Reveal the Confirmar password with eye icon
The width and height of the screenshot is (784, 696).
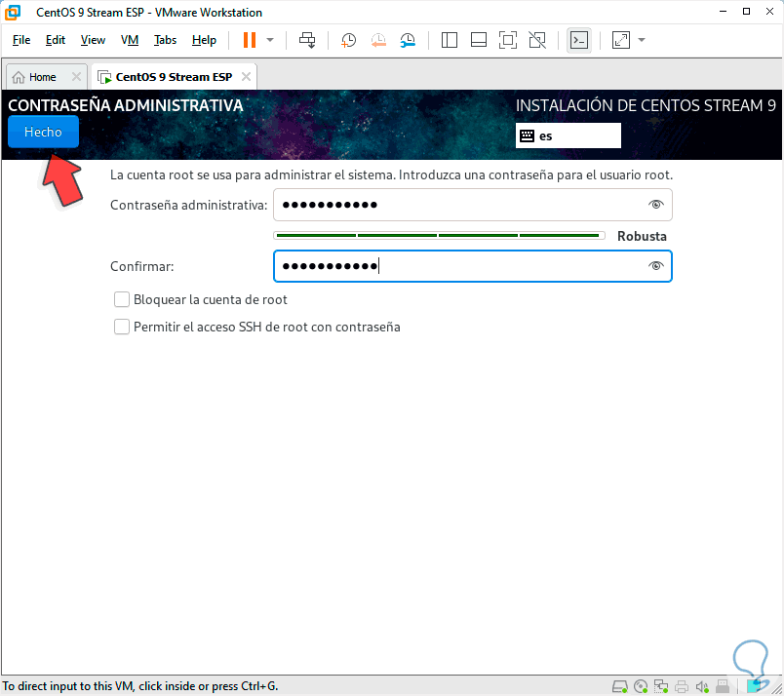tap(655, 266)
